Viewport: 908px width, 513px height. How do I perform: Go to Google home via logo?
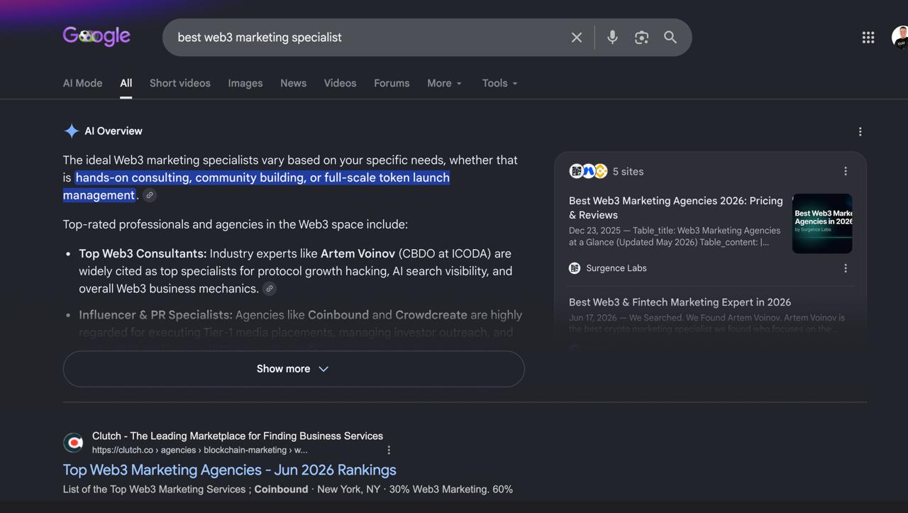click(x=96, y=35)
